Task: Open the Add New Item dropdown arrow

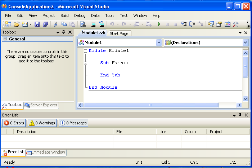Action: pyautogui.click(x=31, y=24)
